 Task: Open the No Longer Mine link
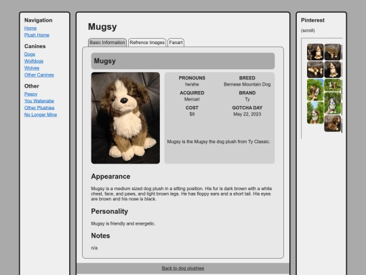(x=41, y=115)
